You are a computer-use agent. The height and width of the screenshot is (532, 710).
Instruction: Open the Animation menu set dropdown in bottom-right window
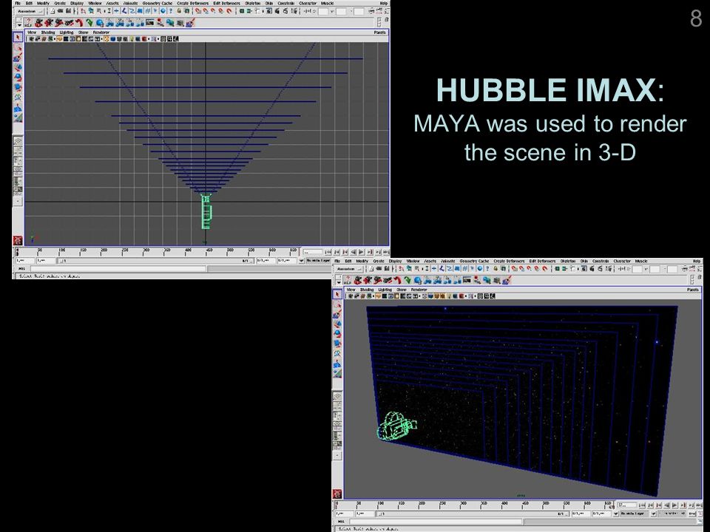[x=350, y=268]
